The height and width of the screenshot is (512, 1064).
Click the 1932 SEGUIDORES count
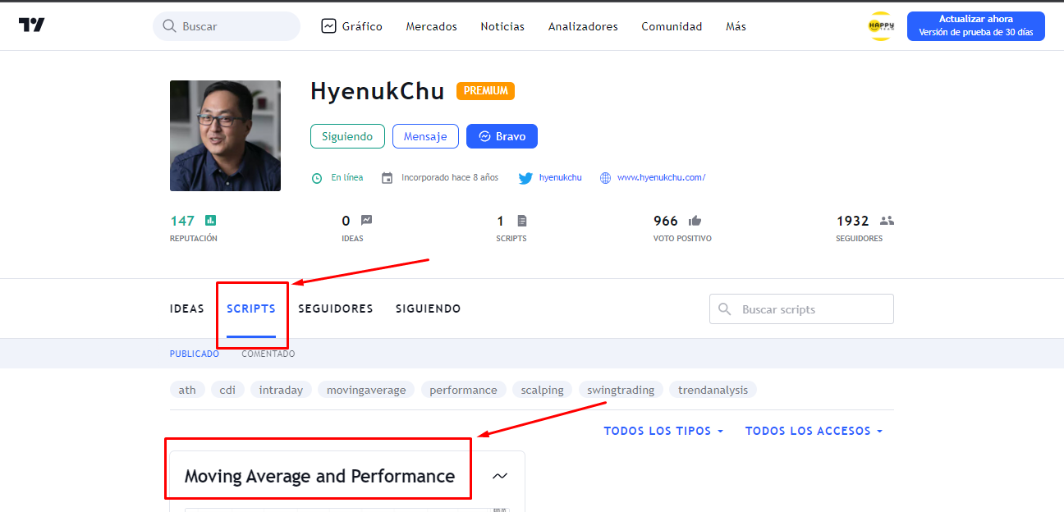coord(852,221)
